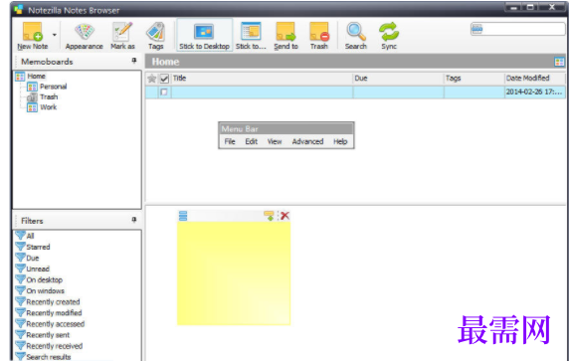
Task: Open the Advanced menu
Action: click(307, 141)
